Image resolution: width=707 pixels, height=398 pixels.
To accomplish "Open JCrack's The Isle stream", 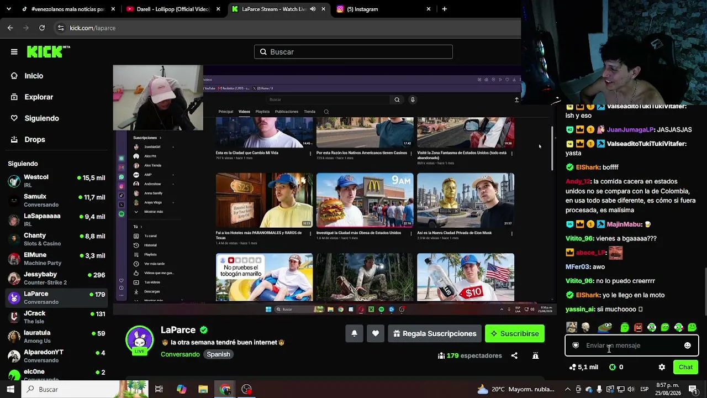I will click(x=56, y=317).
